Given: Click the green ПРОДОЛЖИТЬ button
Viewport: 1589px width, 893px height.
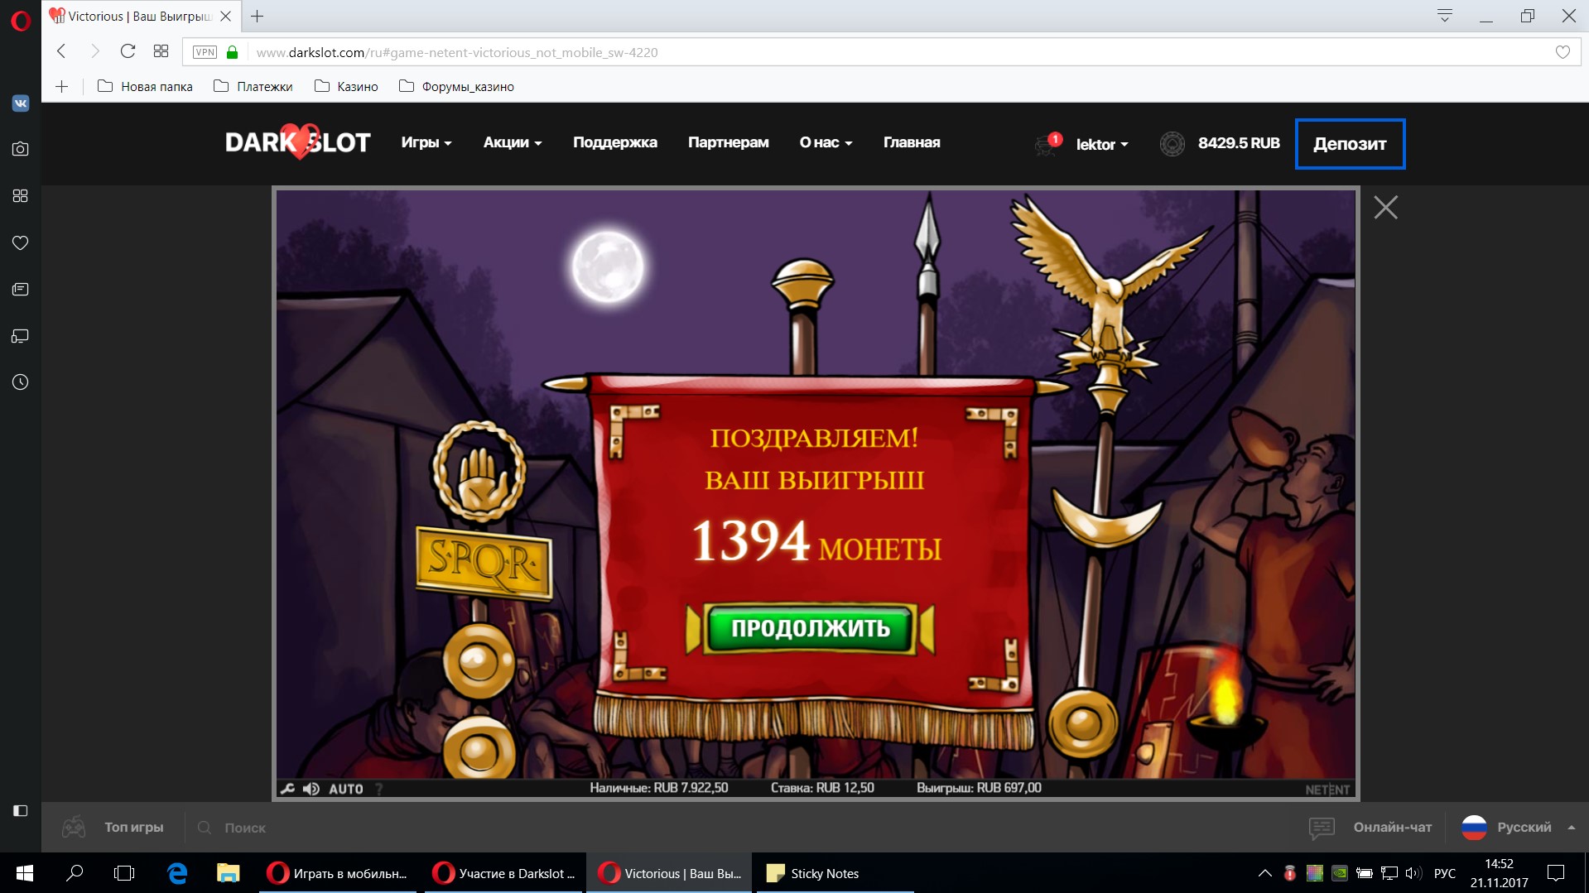Looking at the screenshot, I should coord(810,628).
